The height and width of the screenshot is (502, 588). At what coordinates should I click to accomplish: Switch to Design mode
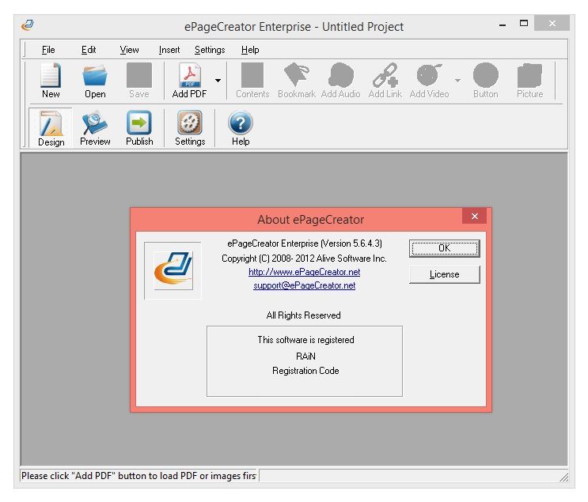pos(51,128)
